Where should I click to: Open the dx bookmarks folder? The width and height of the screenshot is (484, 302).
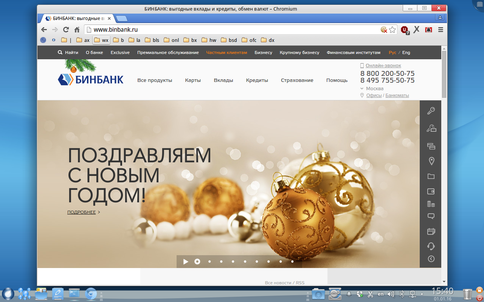268,40
